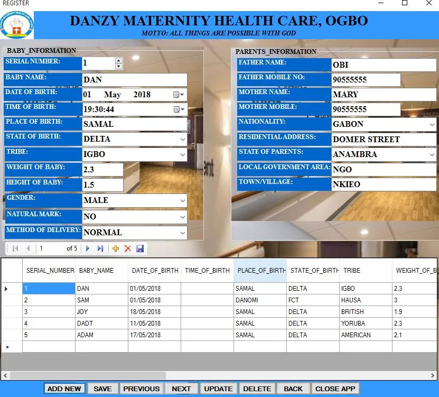439x397 pixels.
Task: Click the ADD NEW button
Action: [64, 389]
